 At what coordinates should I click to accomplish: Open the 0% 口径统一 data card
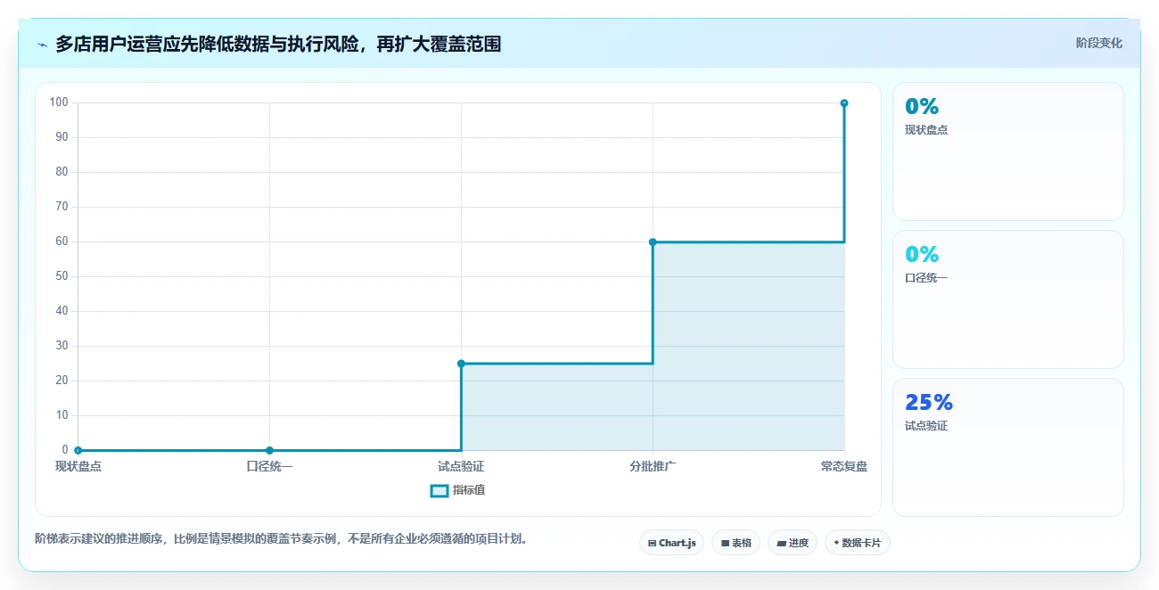(x=1008, y=299)
